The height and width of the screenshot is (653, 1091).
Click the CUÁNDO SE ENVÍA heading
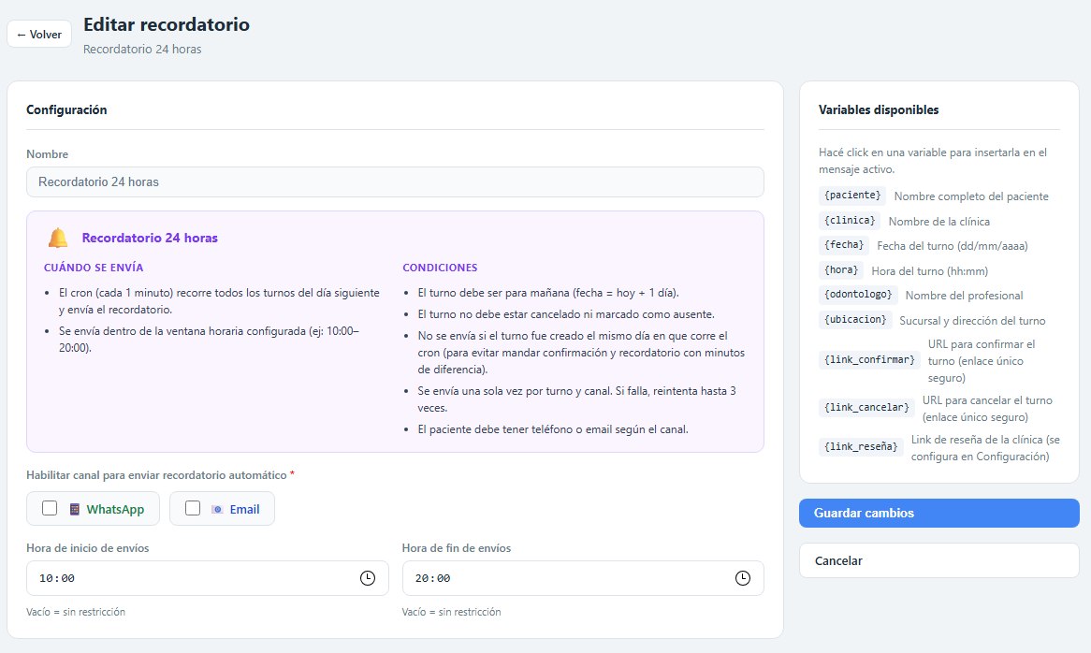pyautogui.click(x=94, y=268)
